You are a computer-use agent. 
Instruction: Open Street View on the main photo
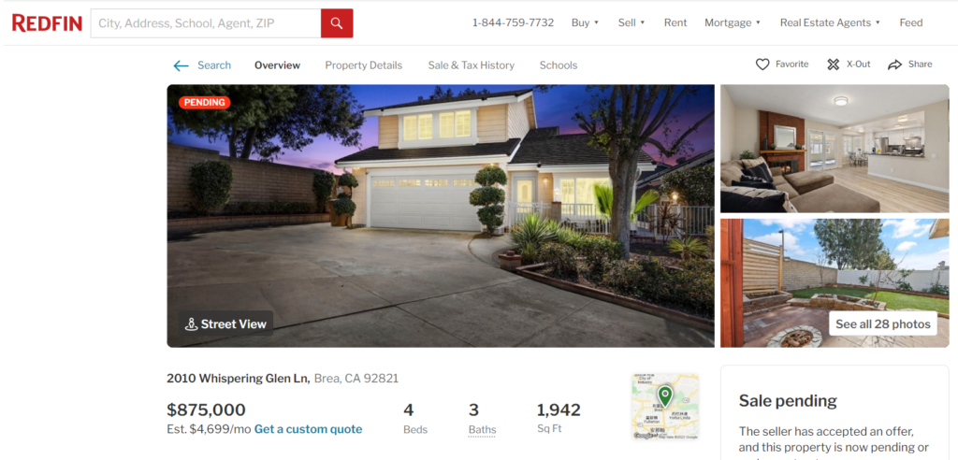(226, 323)
